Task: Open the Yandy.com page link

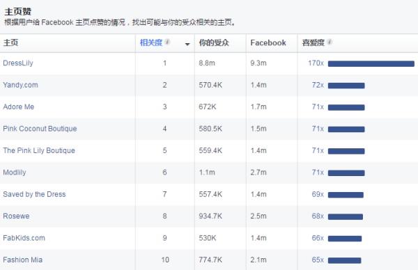Action: click(x=20, y=85)
